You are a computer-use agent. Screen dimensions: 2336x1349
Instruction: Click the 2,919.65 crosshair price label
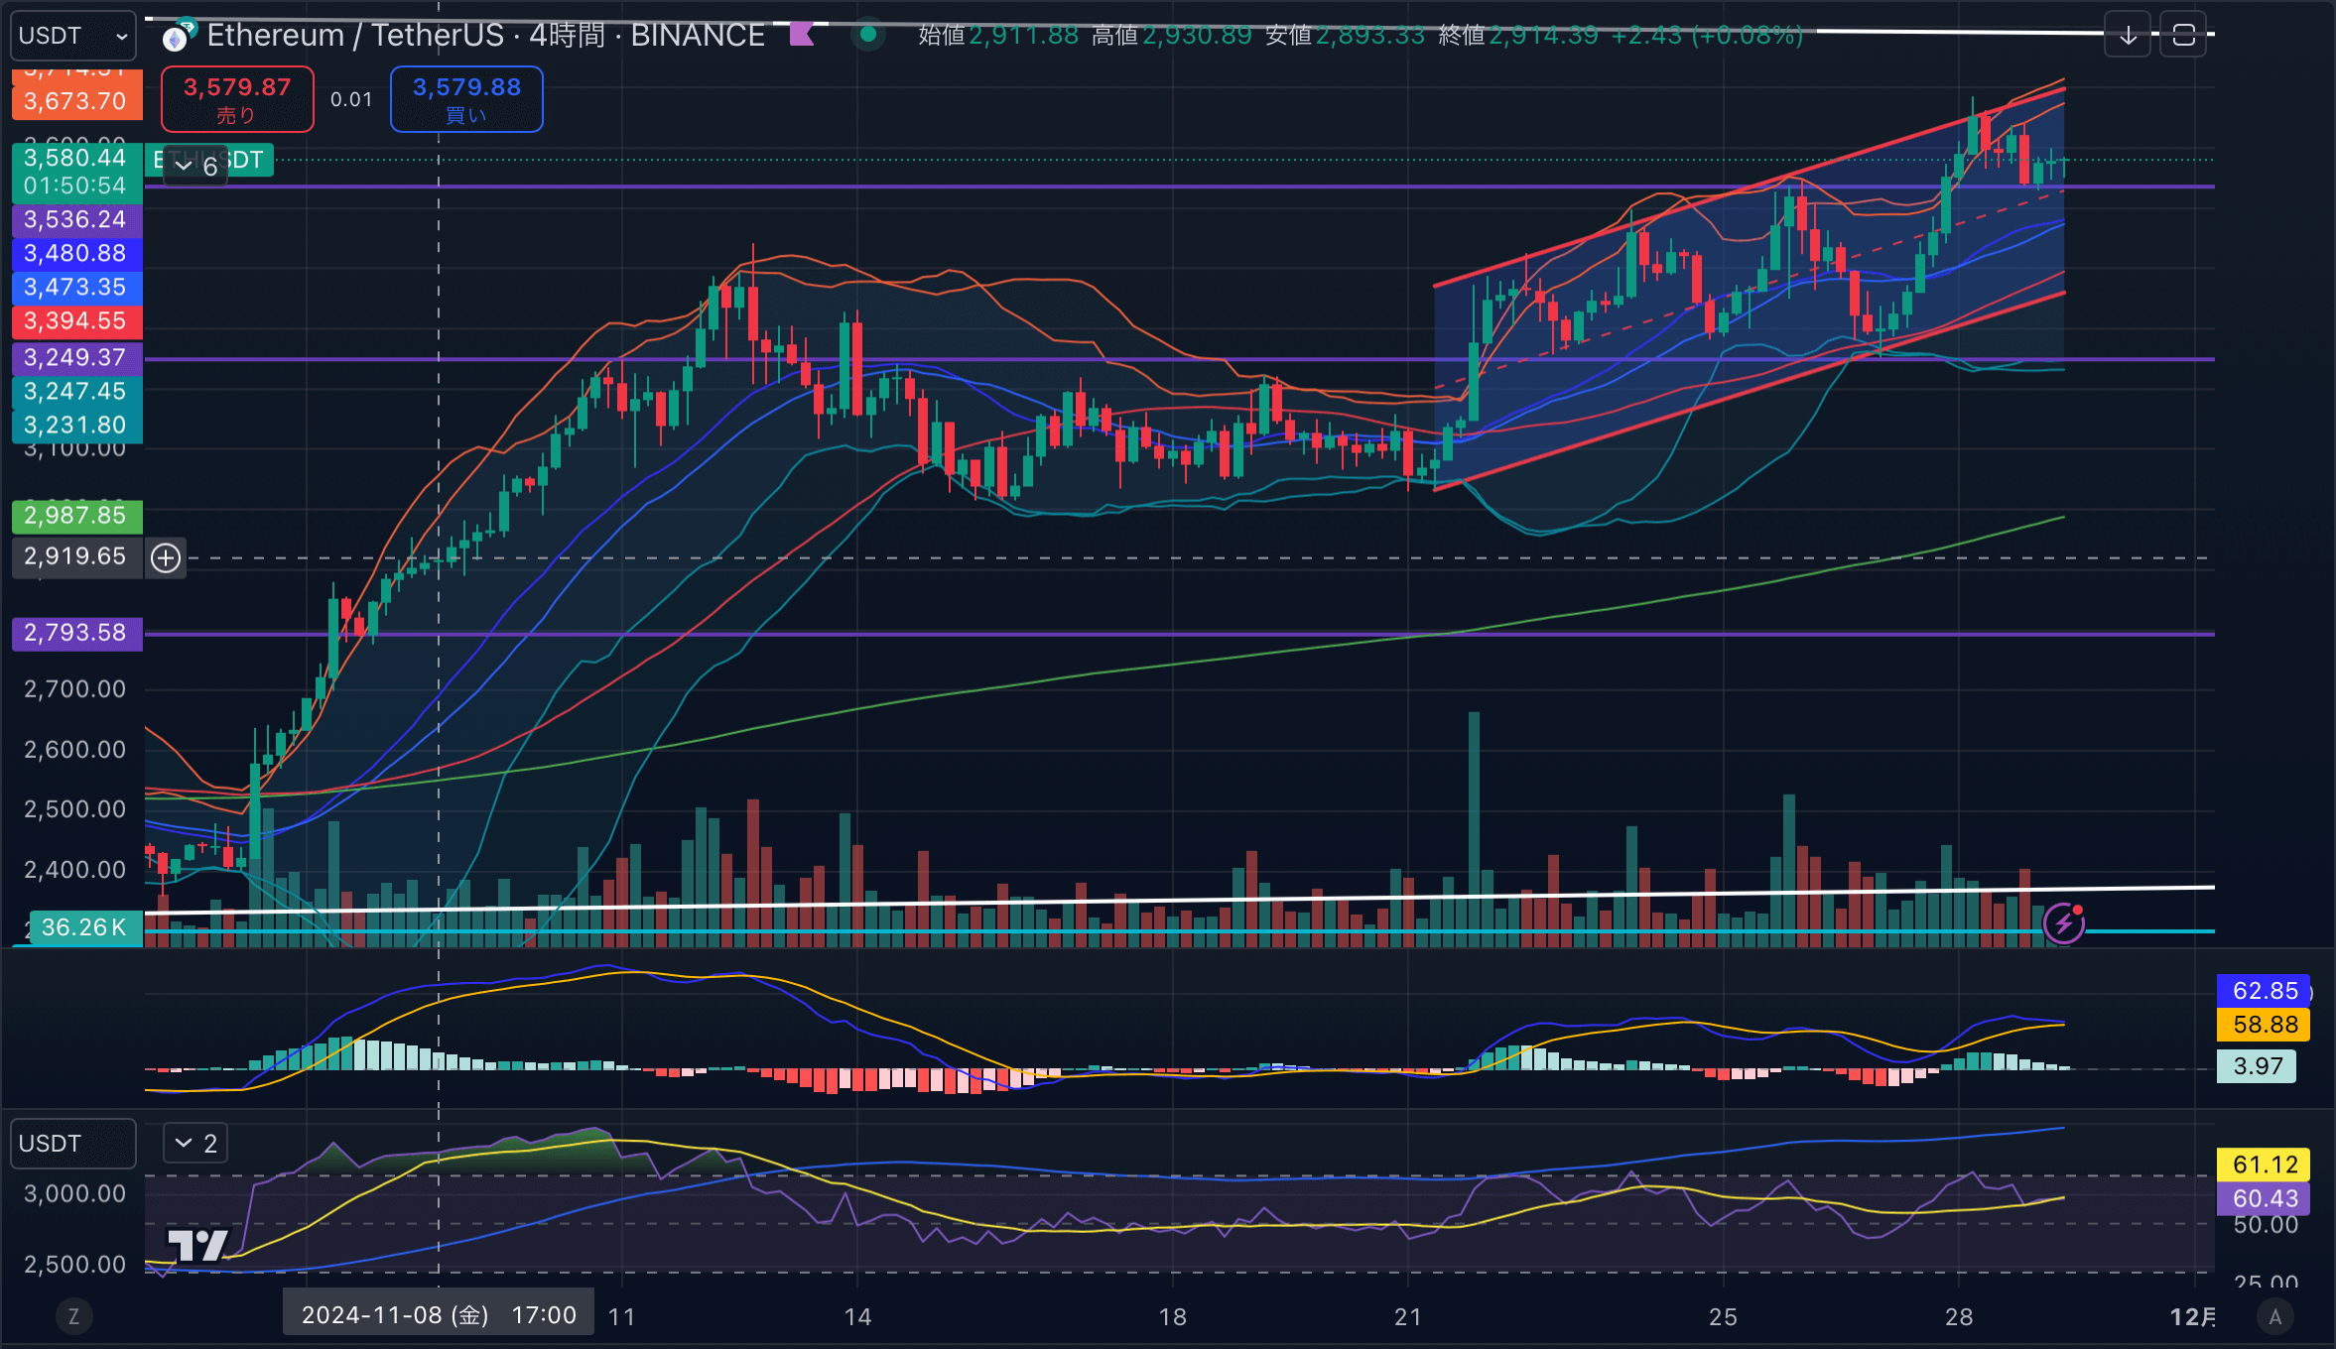coord(76,556)
